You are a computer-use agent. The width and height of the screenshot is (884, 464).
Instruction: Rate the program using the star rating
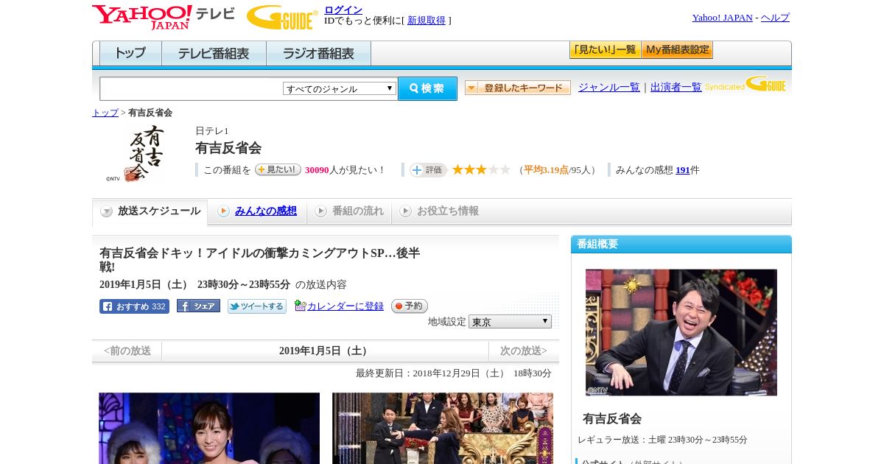tap(481, 170)
